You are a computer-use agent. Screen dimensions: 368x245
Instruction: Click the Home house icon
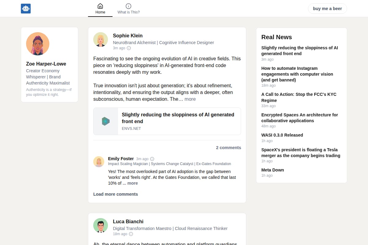100,6
